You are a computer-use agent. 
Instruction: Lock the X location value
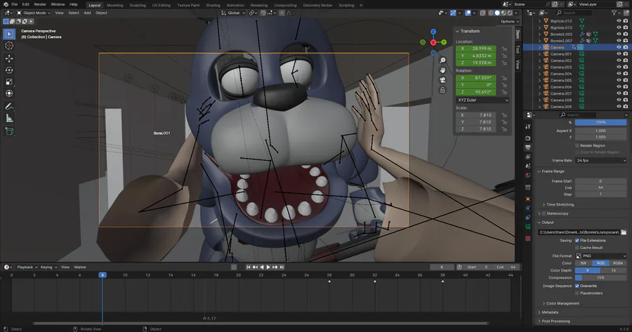[x=503, y=48]
